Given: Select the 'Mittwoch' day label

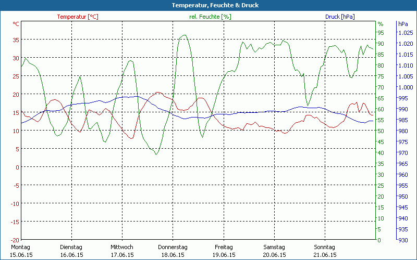Looking at the screenshot, I should (122, 247).
